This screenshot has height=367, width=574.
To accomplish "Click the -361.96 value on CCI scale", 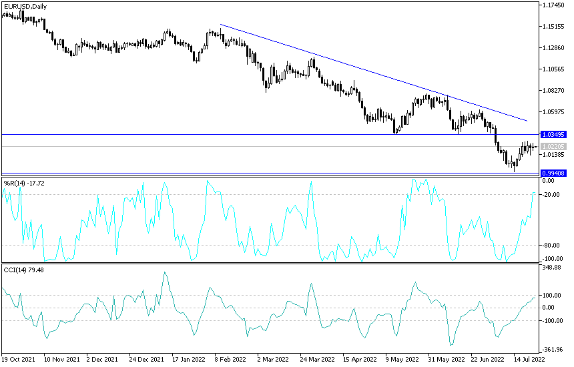I will pos(552,350).
